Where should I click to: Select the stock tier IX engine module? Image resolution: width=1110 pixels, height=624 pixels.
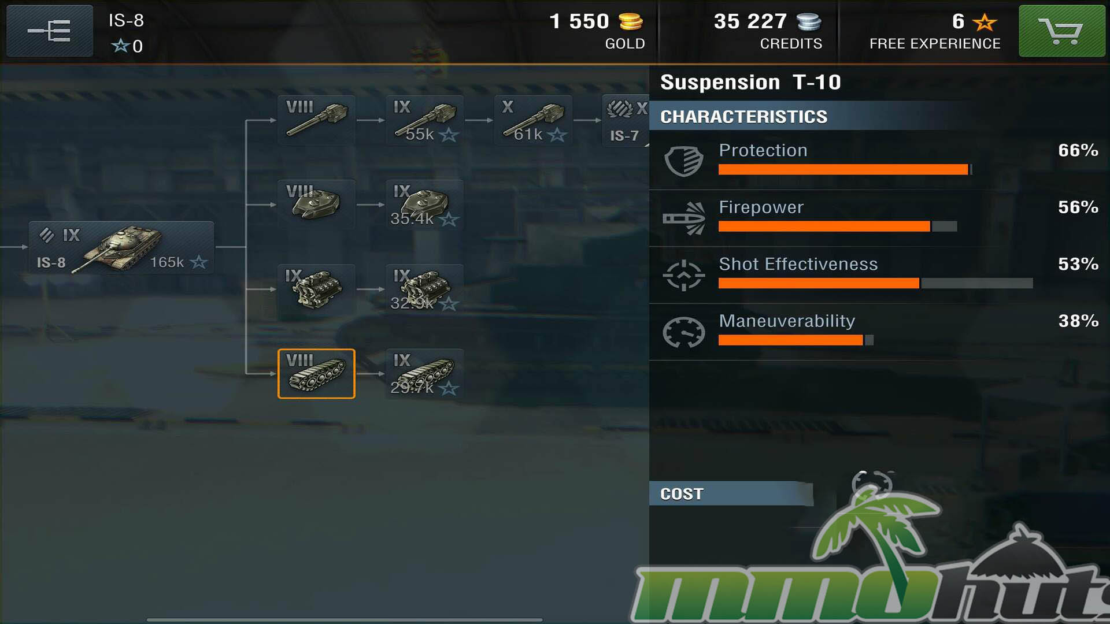(316, 289)
